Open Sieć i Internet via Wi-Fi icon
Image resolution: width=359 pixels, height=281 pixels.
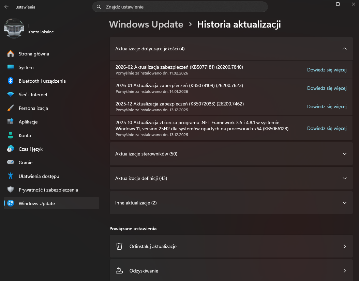[x=11, y=95]
